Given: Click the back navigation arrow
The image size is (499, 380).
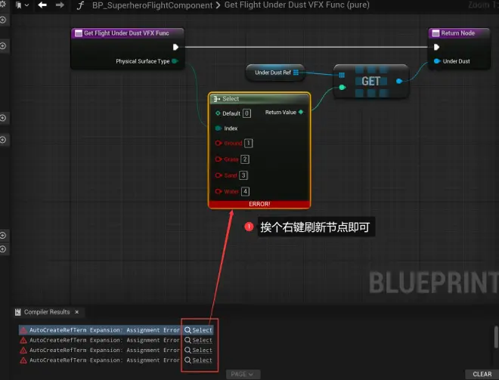Looking at the screenshot, I should point(42,5).
